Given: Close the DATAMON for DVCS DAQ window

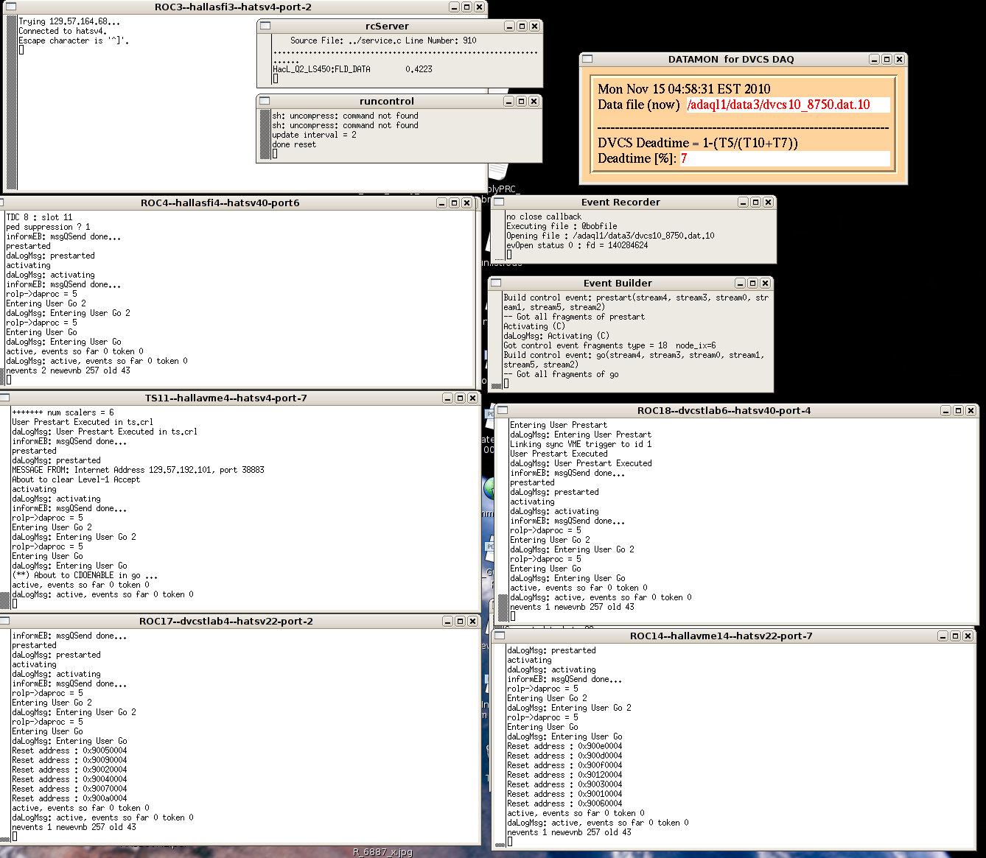Looking at the screenshot, I should coord(899,59).
